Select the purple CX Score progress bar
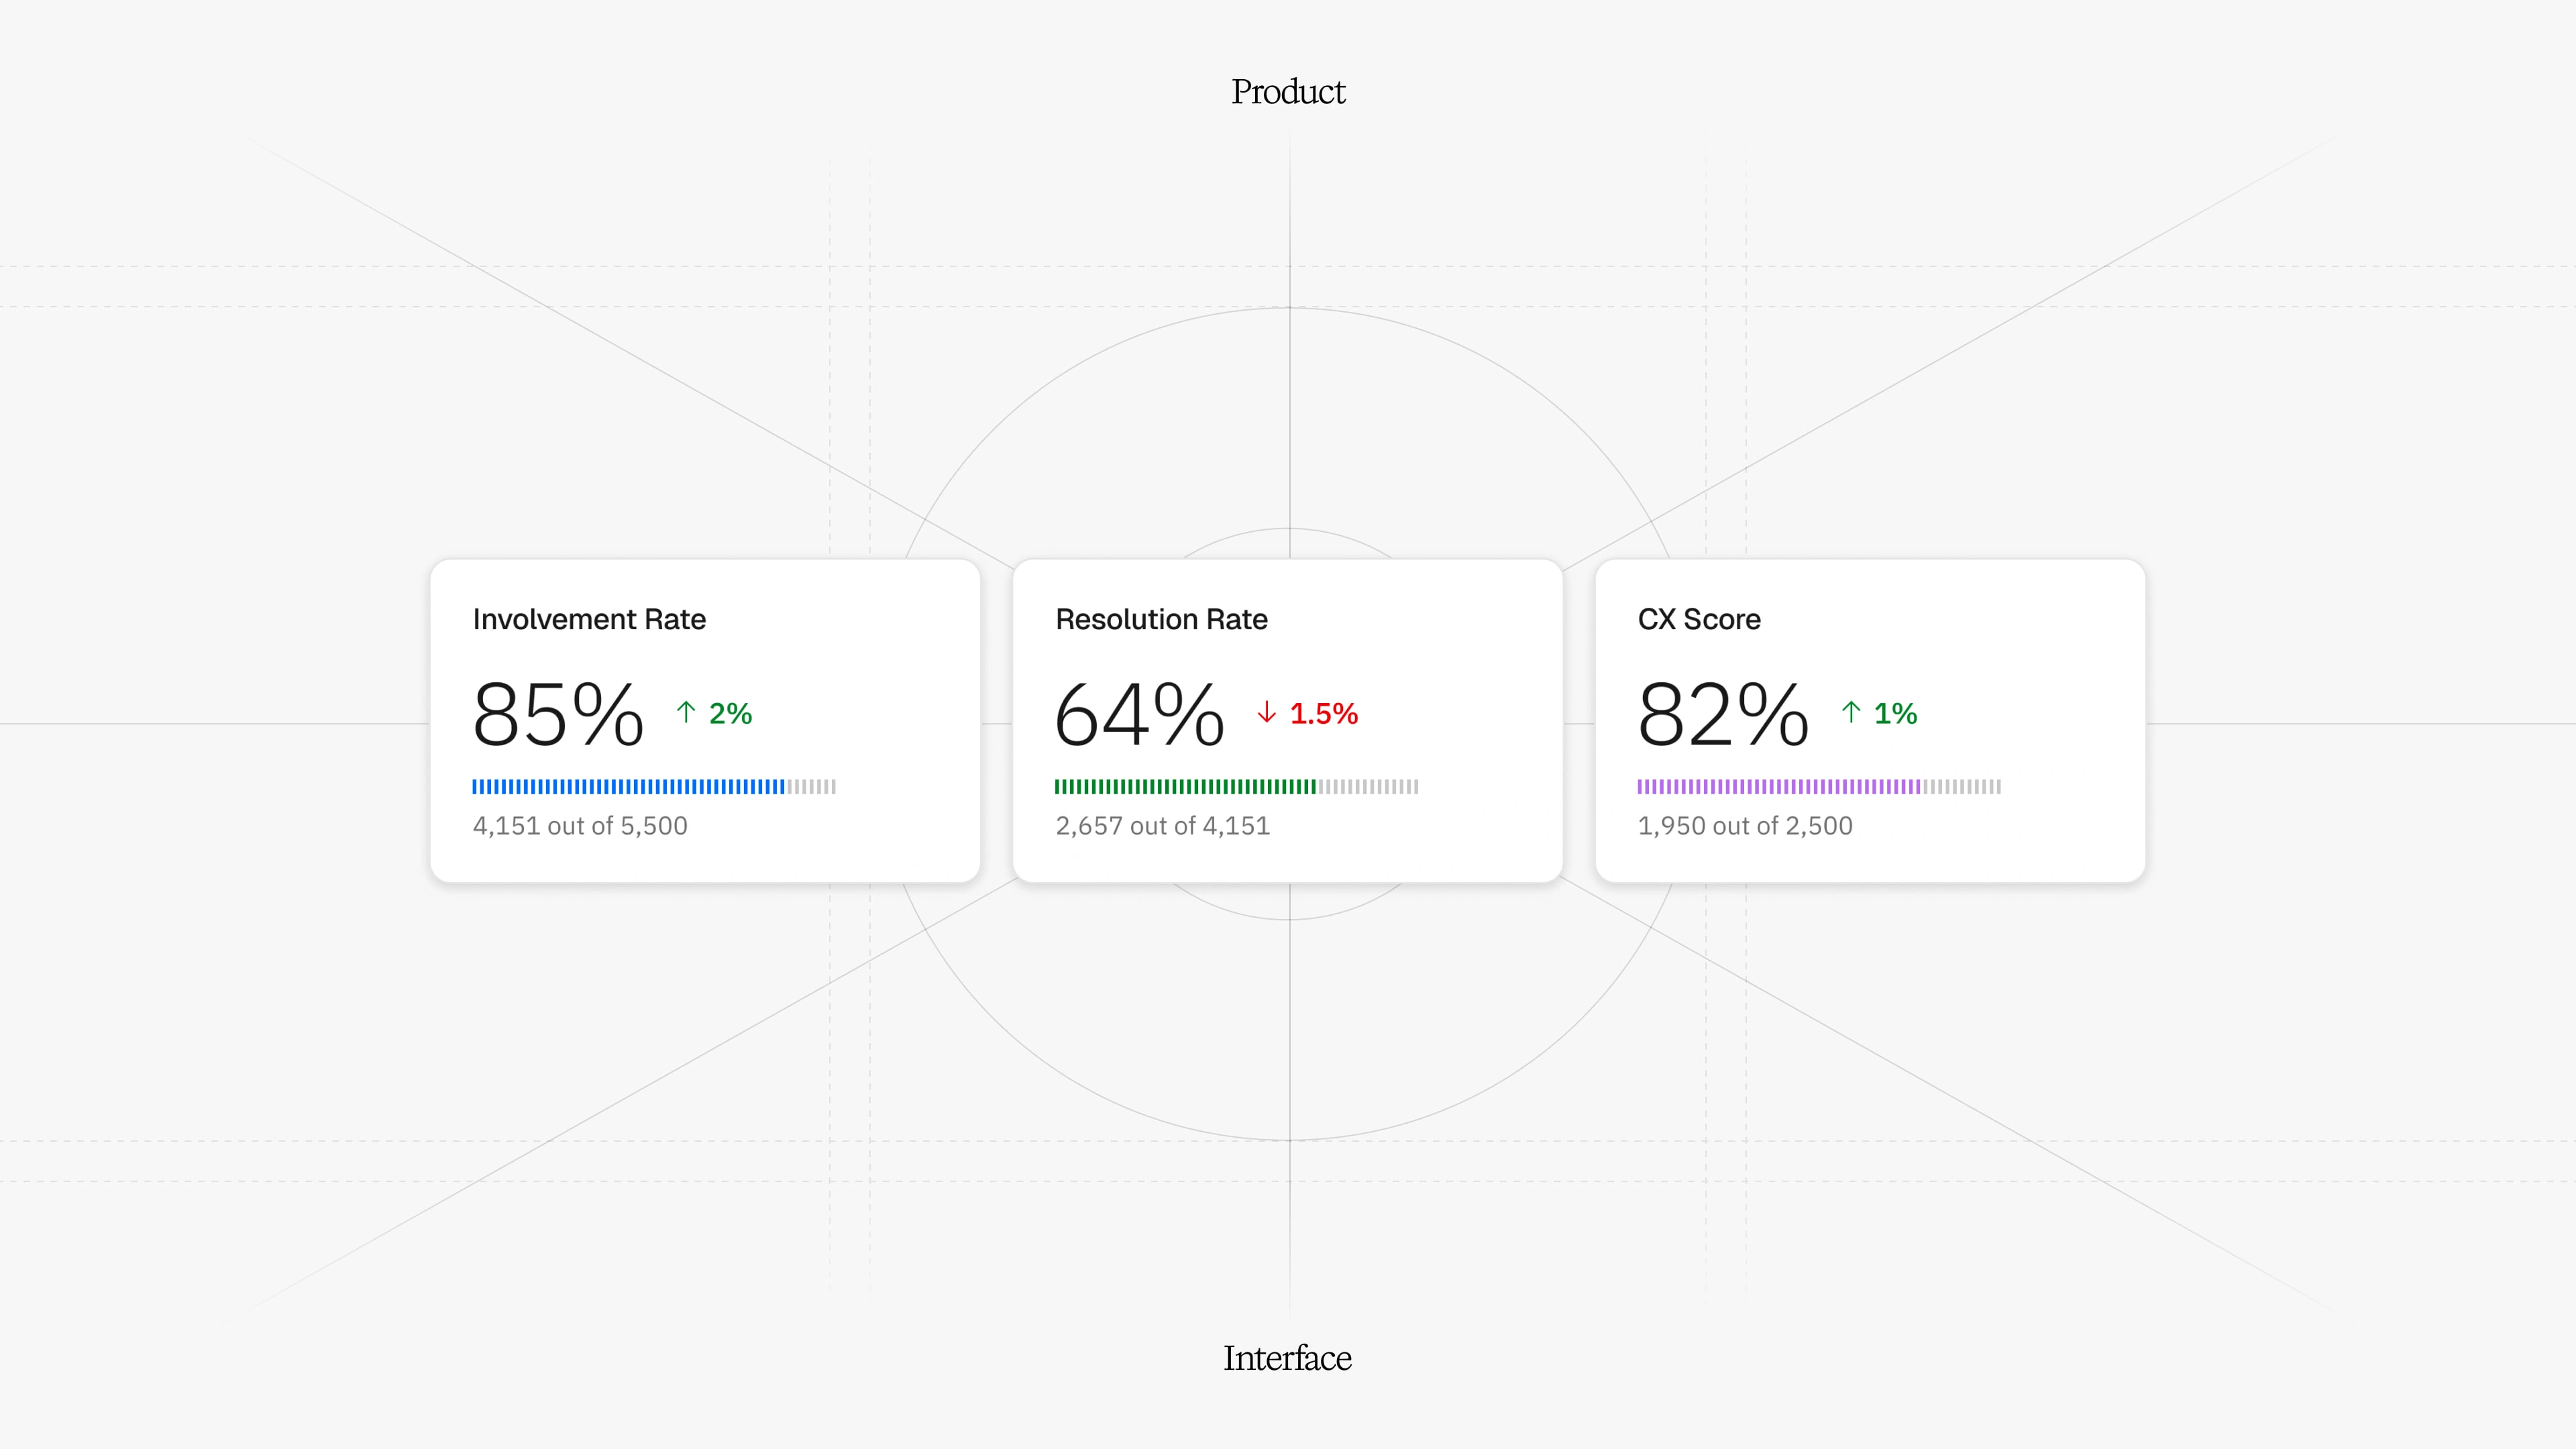The height and width of the screenshot is (1449, 2576). 1818,787
